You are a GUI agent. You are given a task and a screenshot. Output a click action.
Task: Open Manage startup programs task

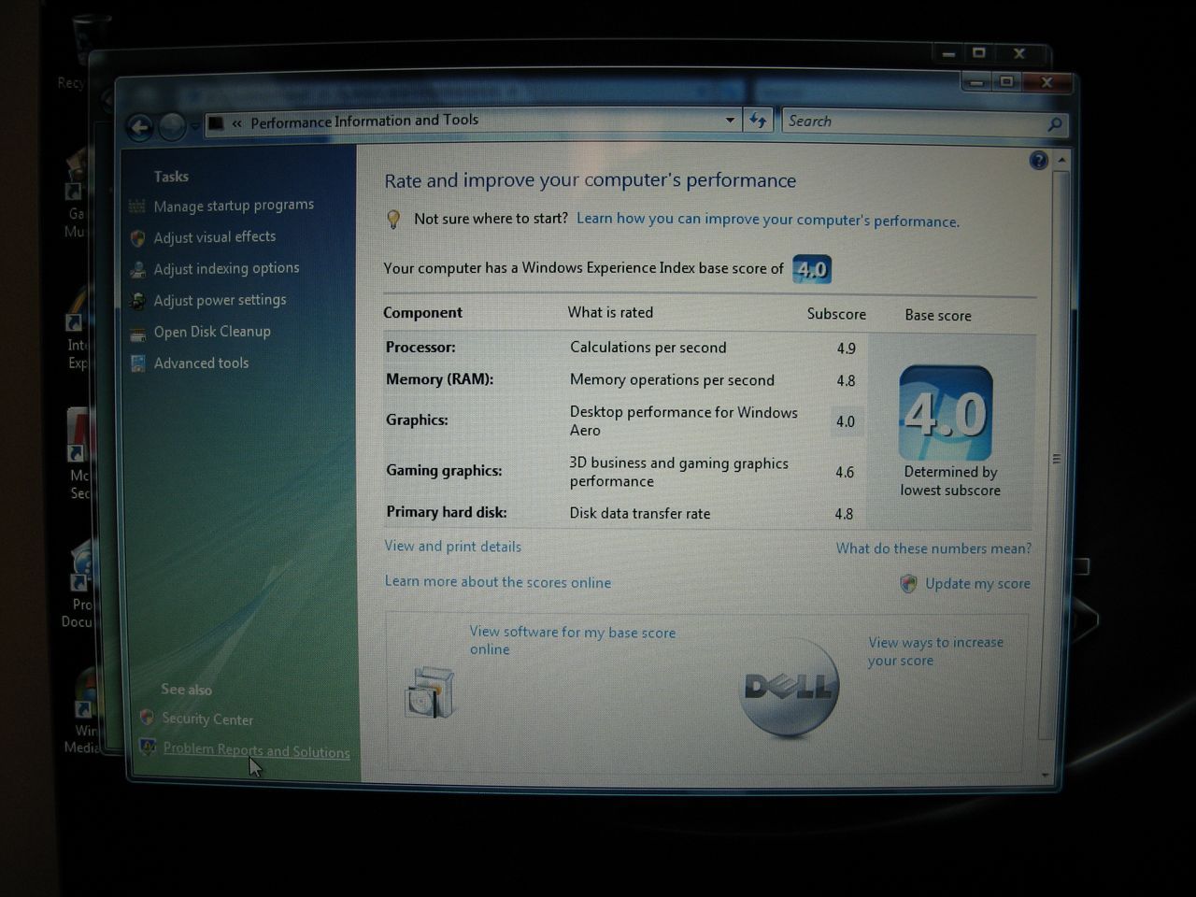234,206
